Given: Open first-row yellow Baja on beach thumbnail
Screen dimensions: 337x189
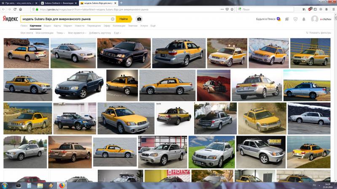Looking at the screenshot, I should coord(26,53).
